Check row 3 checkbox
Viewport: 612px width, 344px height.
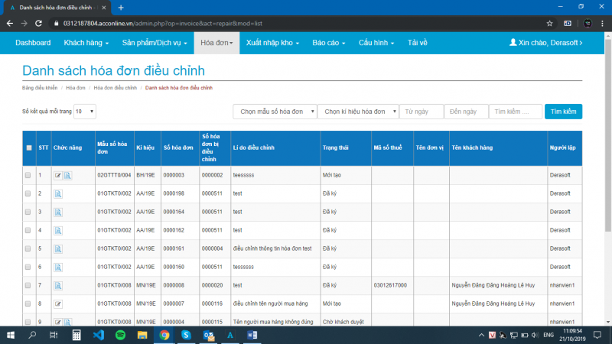[28, 213]
